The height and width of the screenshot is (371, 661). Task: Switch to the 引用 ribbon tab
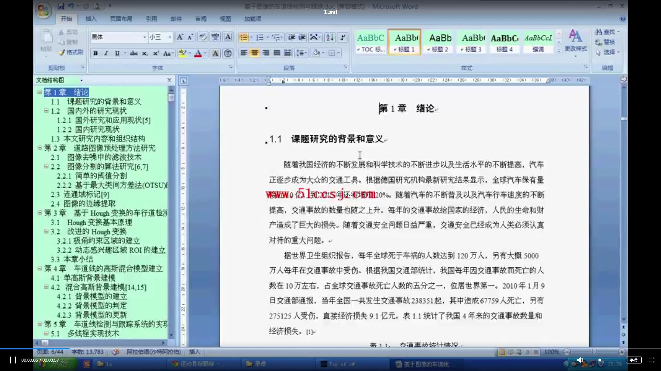click(x=151, y=19)
